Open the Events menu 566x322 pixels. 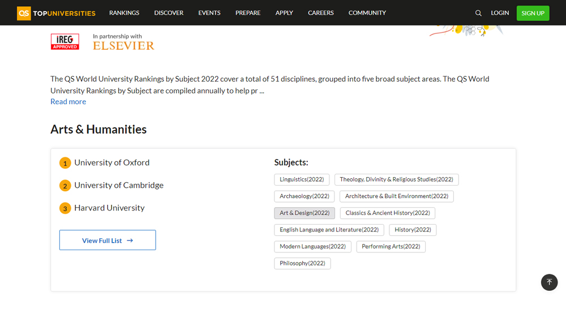(x=209, y=13)
